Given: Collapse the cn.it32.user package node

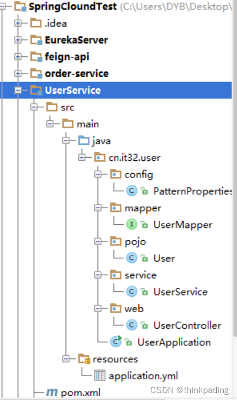Looking at the screenshot, I should tap(81, 158).
